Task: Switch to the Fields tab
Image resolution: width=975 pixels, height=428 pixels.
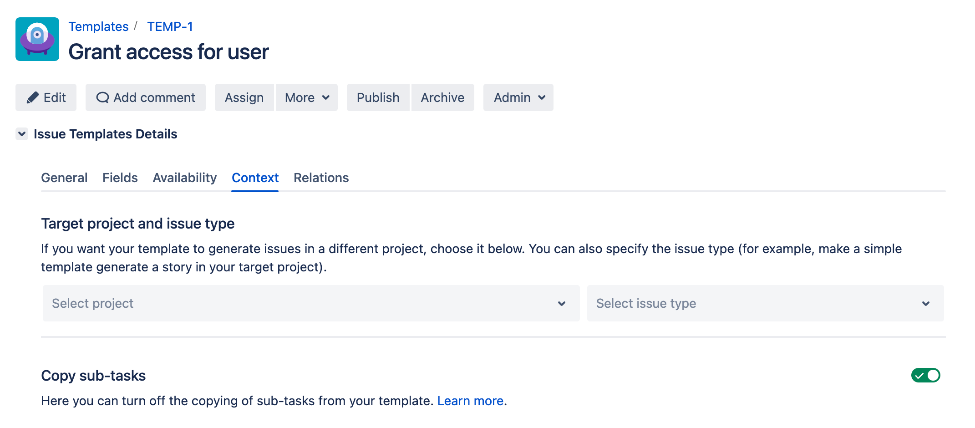Action: pos(120,178)
